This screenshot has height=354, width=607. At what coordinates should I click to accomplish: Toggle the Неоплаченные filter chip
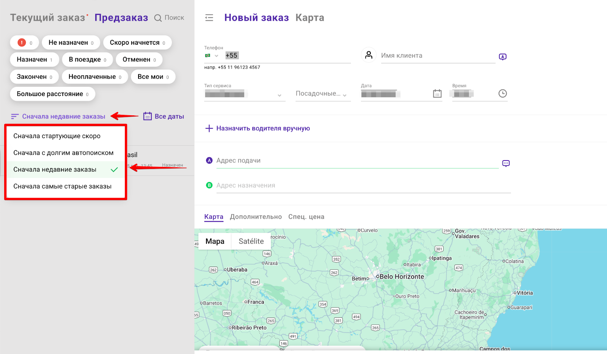95,77
